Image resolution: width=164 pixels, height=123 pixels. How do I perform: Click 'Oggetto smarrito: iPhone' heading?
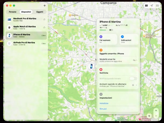tap(112, 53)
